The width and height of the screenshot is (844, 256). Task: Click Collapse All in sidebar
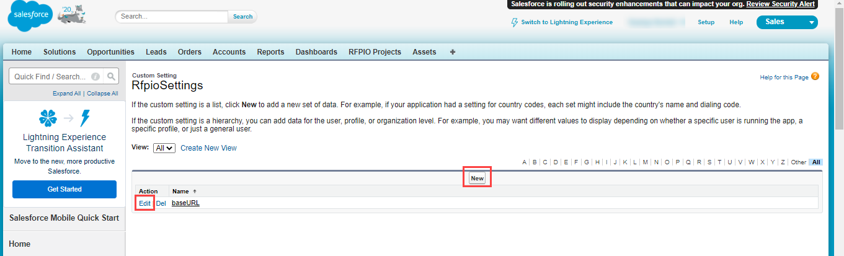click(102, 94)
